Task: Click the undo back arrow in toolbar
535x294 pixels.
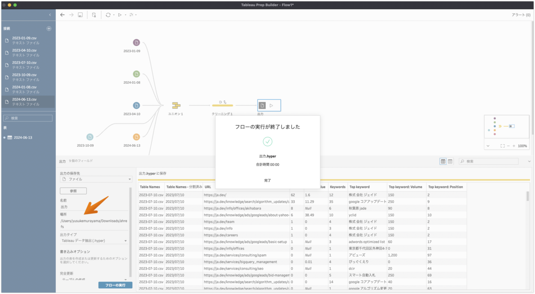Action: tap(62, 15)
